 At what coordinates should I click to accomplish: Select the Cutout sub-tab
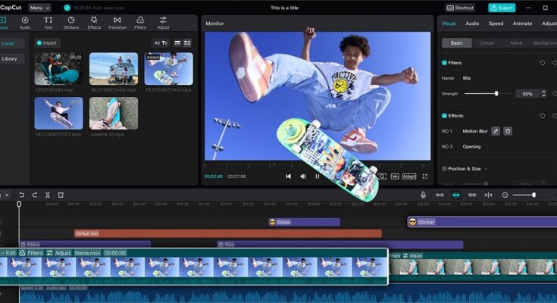487,43
